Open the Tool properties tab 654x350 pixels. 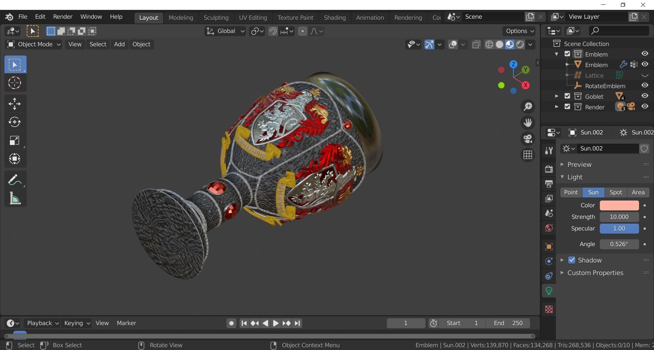pos(549,150)
